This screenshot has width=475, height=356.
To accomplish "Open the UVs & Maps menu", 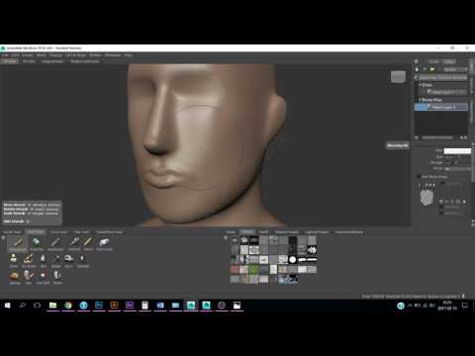I will pos(75,55).
